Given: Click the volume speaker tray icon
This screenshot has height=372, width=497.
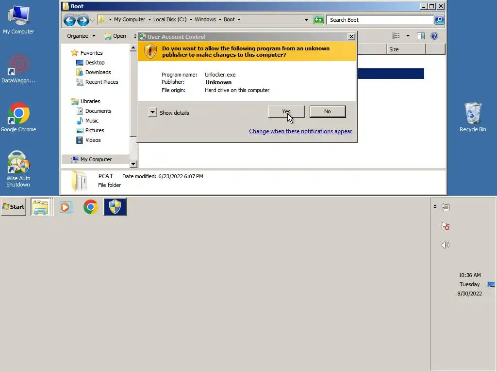Looking at the screenshot, I should point(446,245).
